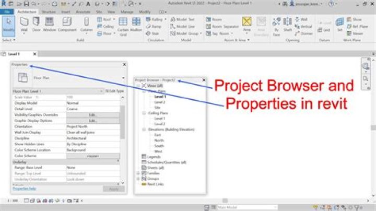Open the Select panel dropdown

point(9,40)
